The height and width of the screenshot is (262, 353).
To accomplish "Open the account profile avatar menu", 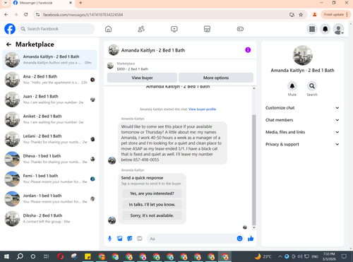I will click(338, 29).
